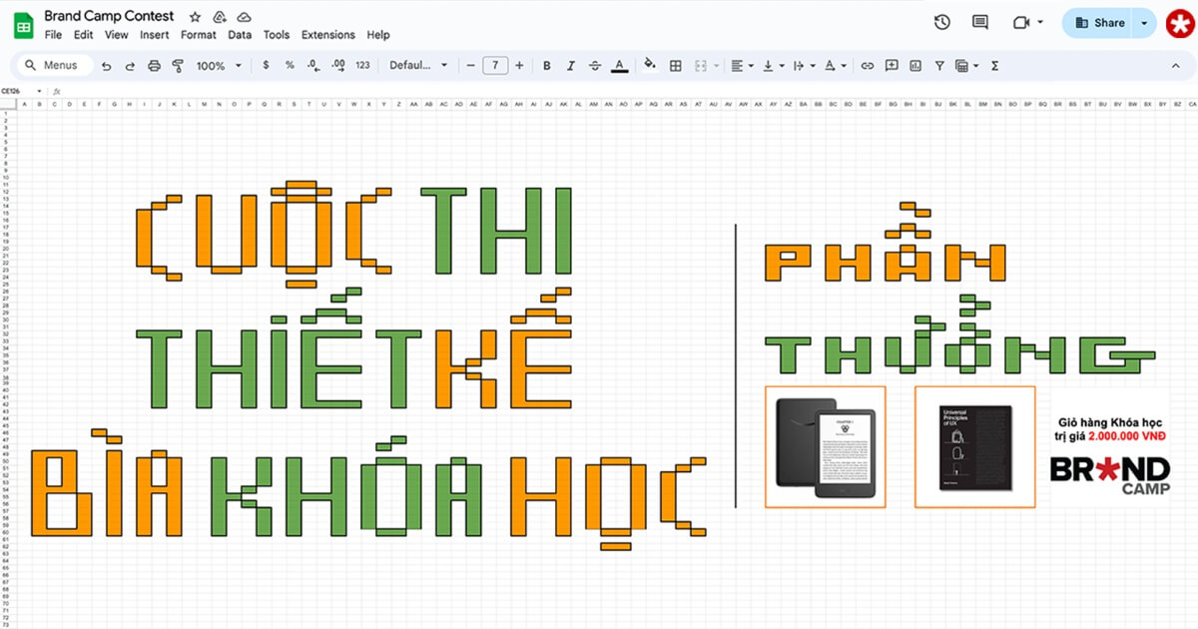Open the zoom 100% dropdown
This screenshot has width=1198, height=629.
(x=219, y=66)
